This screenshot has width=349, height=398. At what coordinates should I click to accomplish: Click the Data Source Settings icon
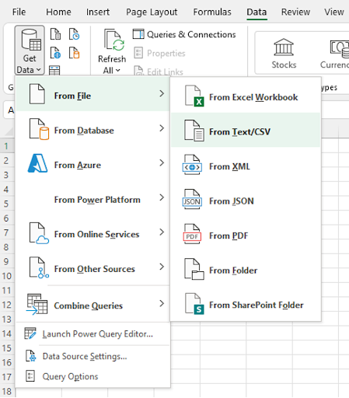coord(30,356)
